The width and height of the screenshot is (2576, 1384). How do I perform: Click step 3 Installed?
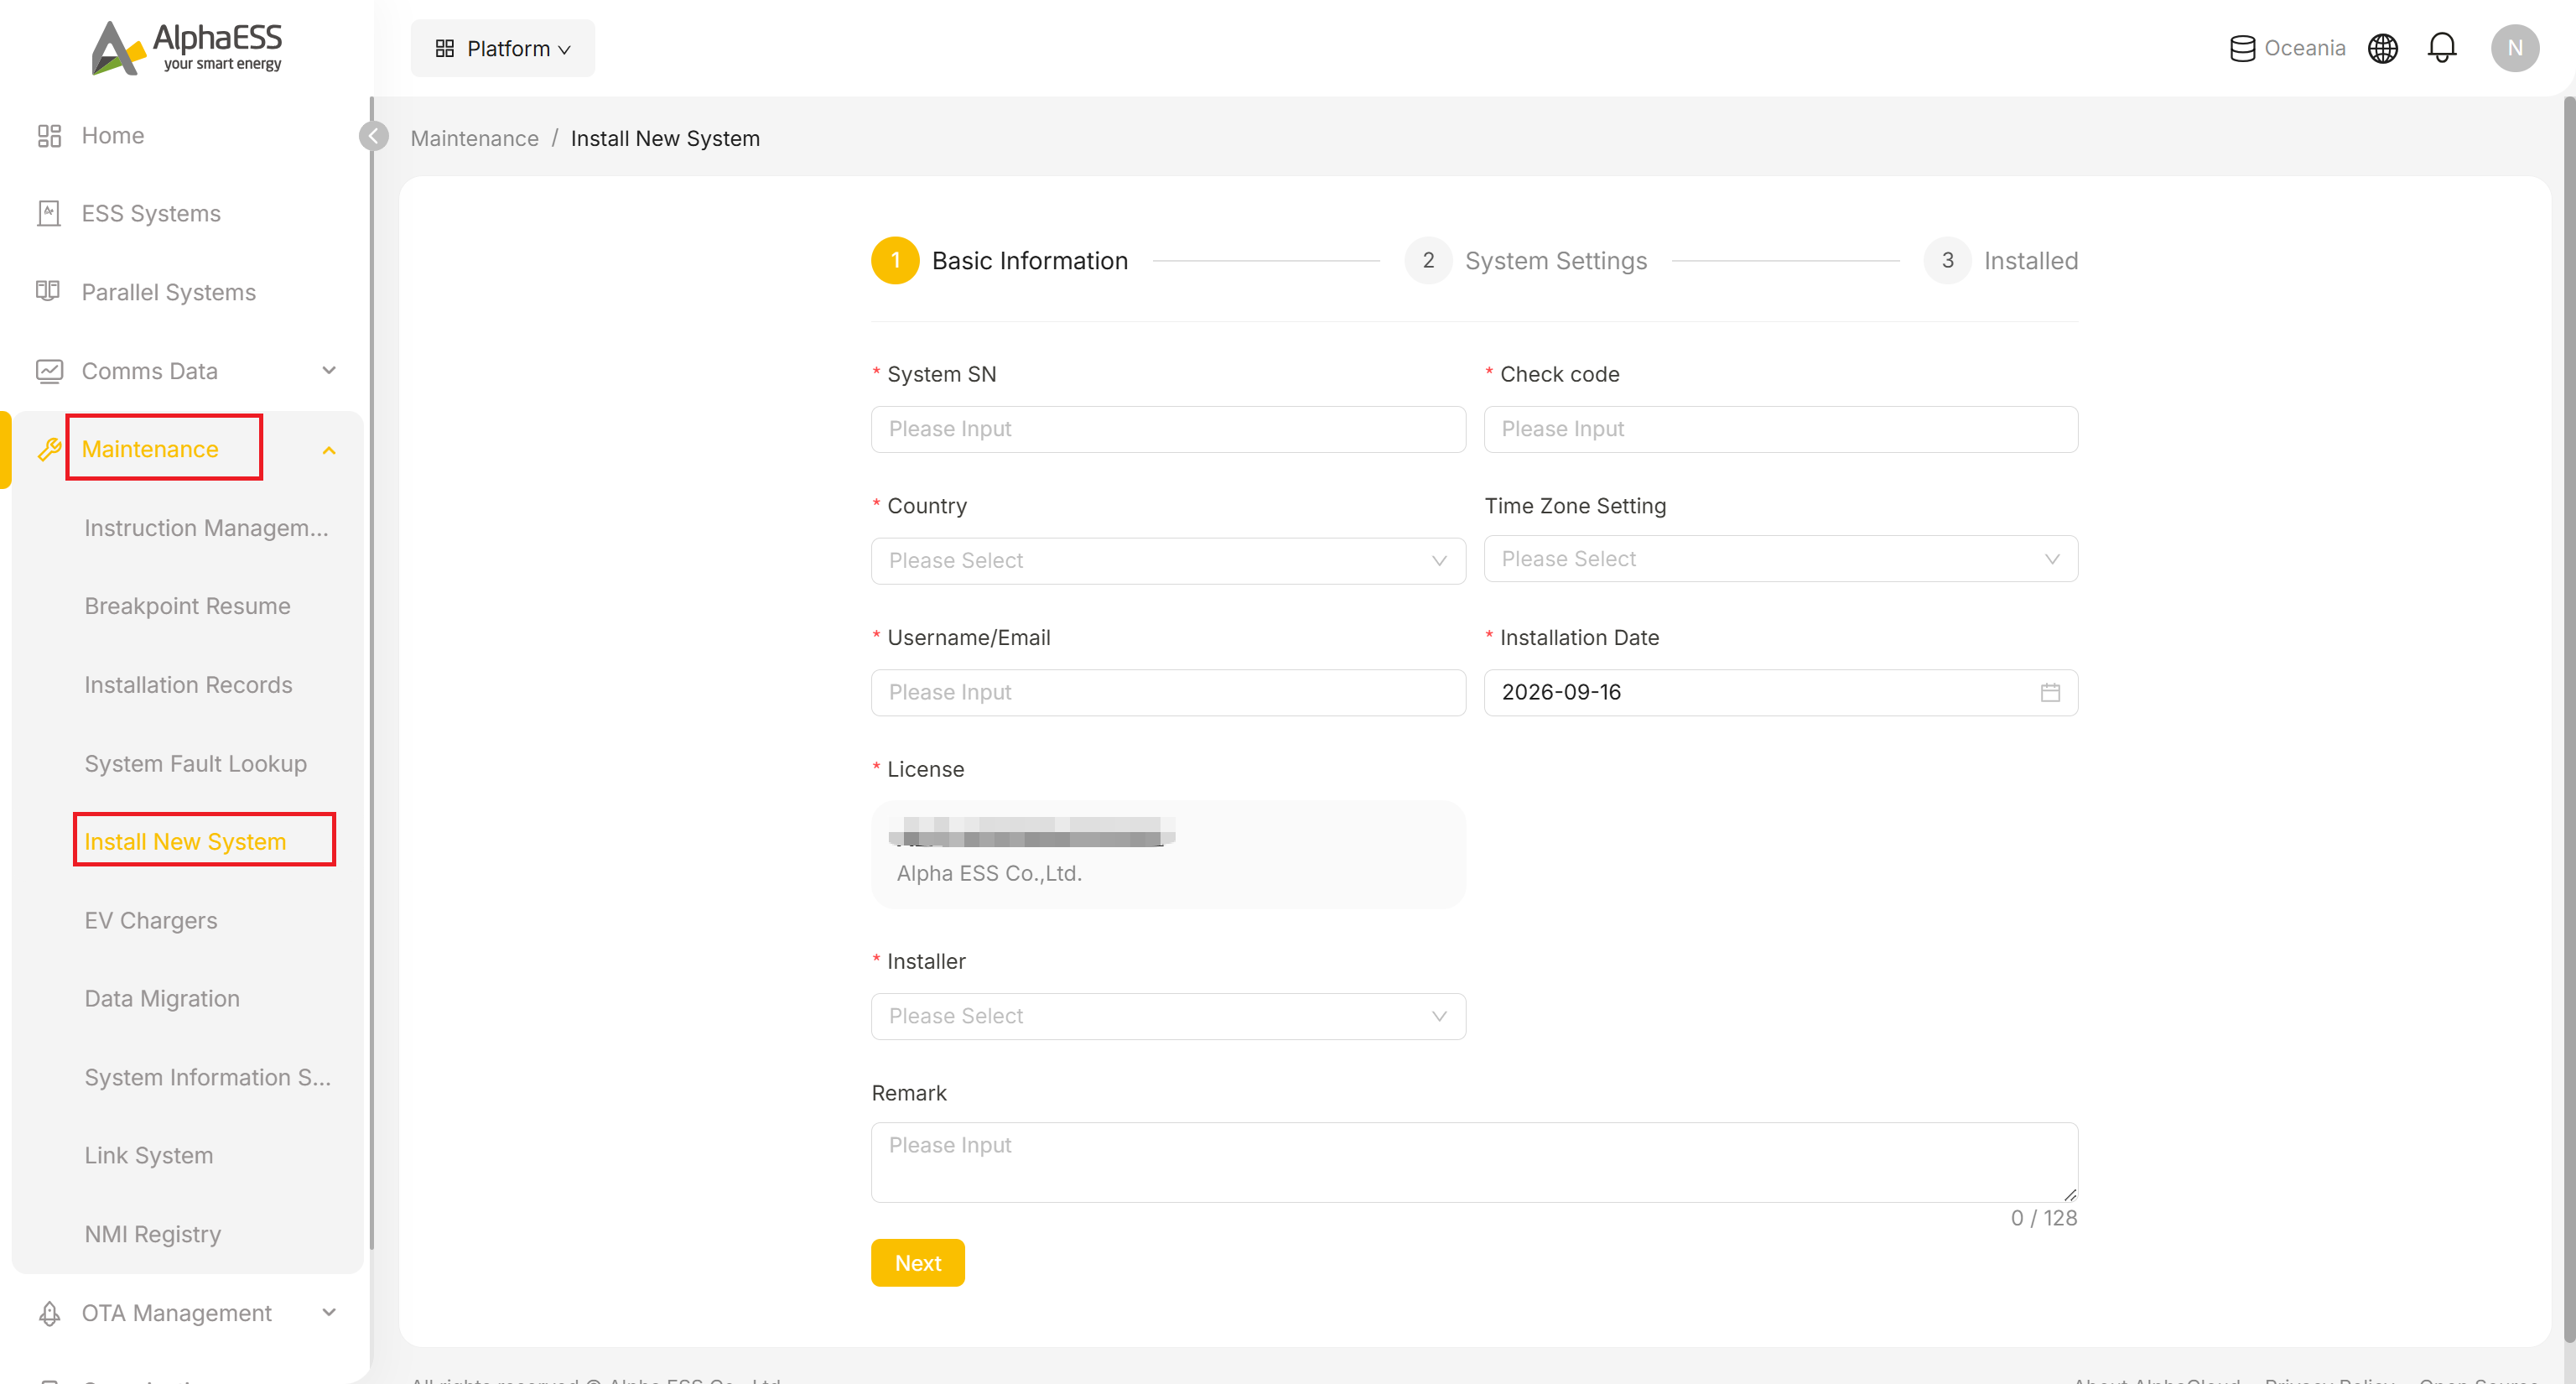click(x=2000, y=261)
